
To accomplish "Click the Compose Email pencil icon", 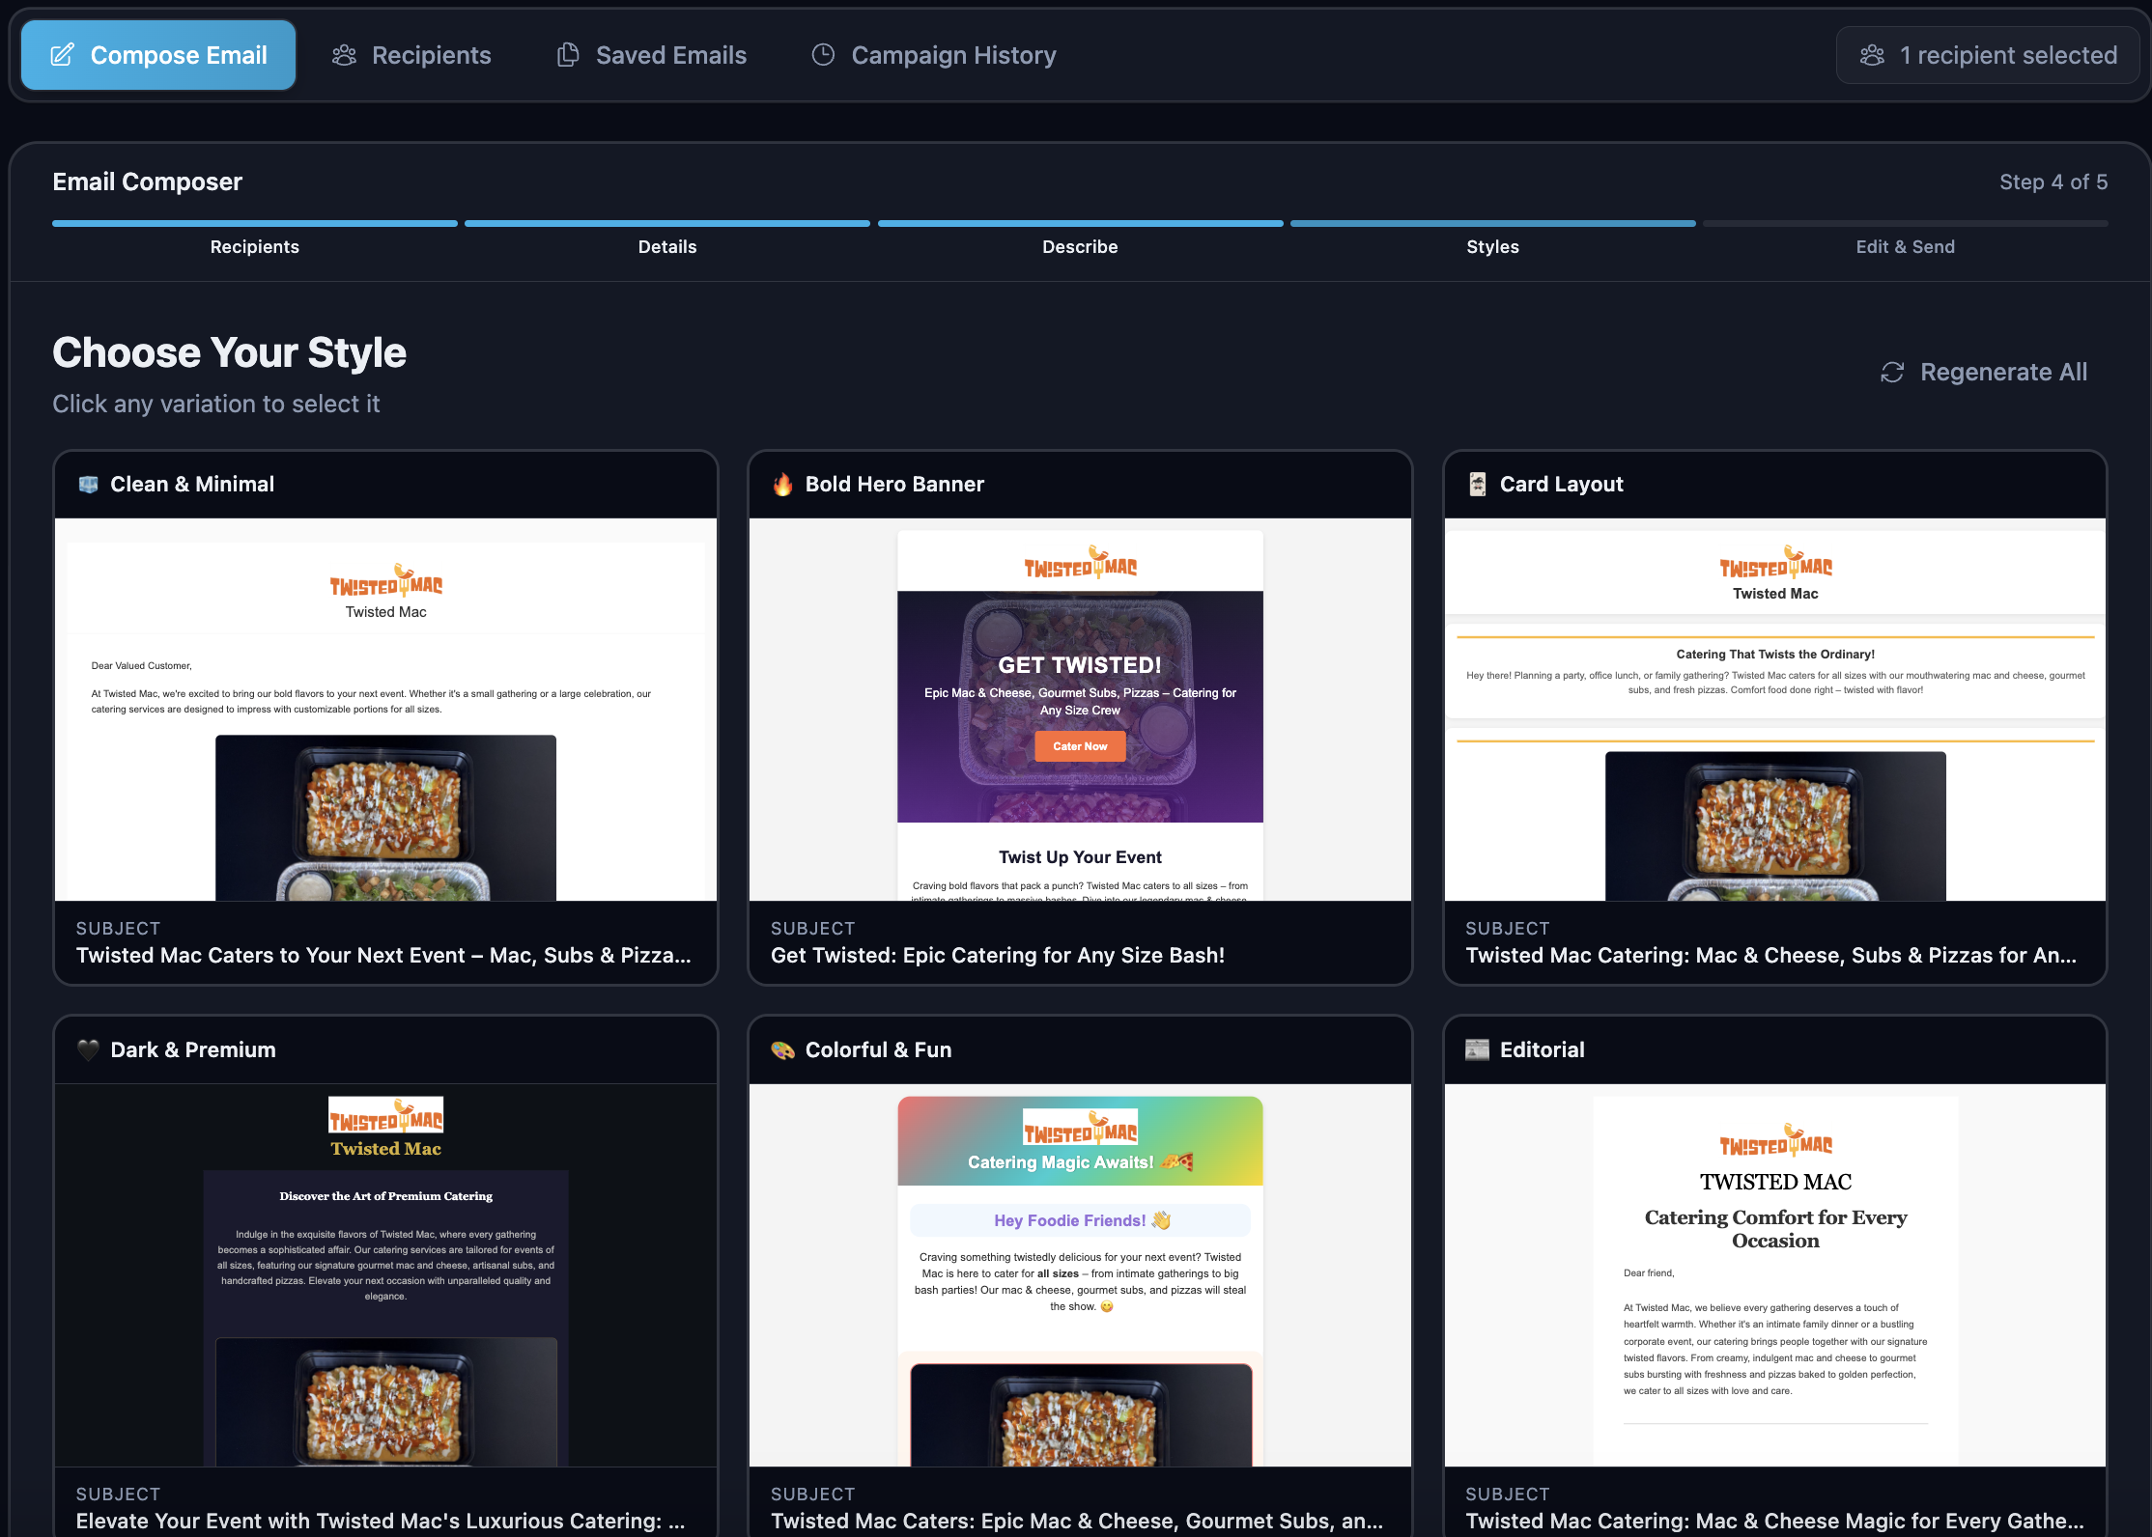I will (x=62, y=55).
